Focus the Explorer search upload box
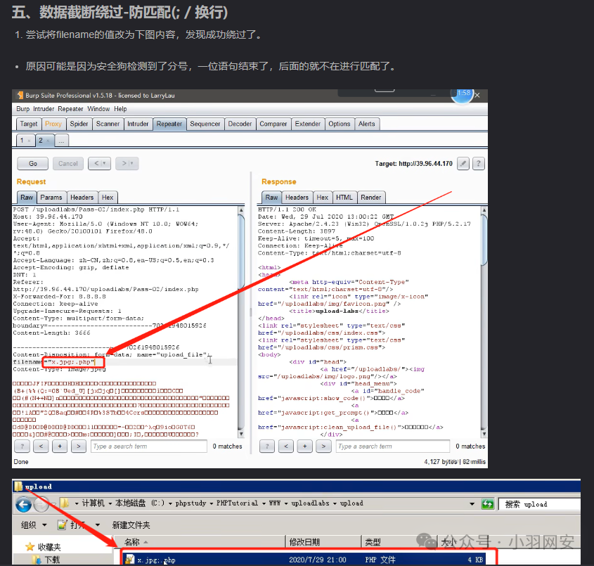The height and width of the screenshot is (566, 594). [540, 504]
